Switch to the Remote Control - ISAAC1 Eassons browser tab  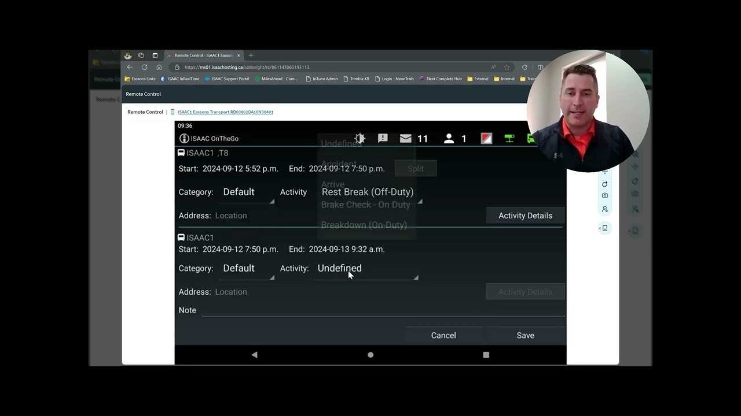pyautogui.click(x=203, y=55)
